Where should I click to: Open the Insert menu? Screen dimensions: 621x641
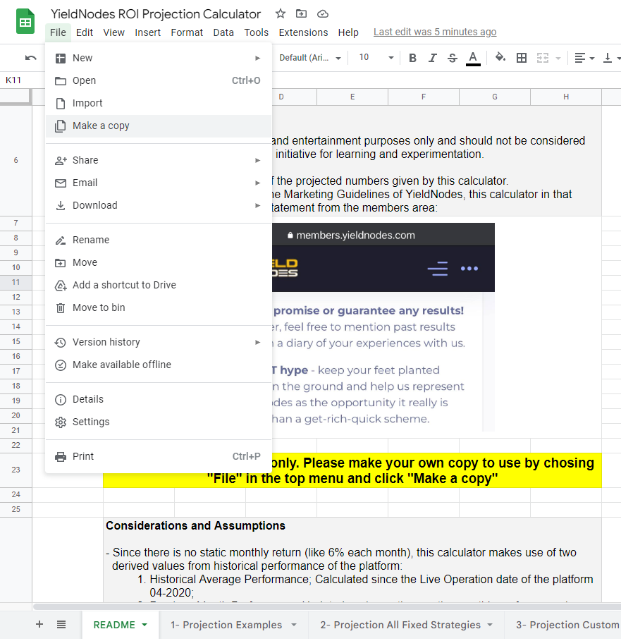(147, 32)
